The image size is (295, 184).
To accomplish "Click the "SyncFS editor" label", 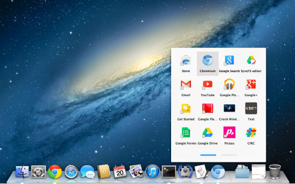I will click(251, 71).
